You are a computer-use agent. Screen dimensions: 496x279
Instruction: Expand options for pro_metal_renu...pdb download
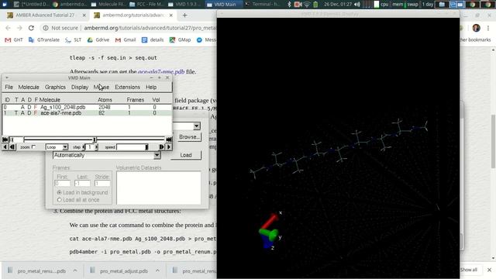tap(75, 270)
